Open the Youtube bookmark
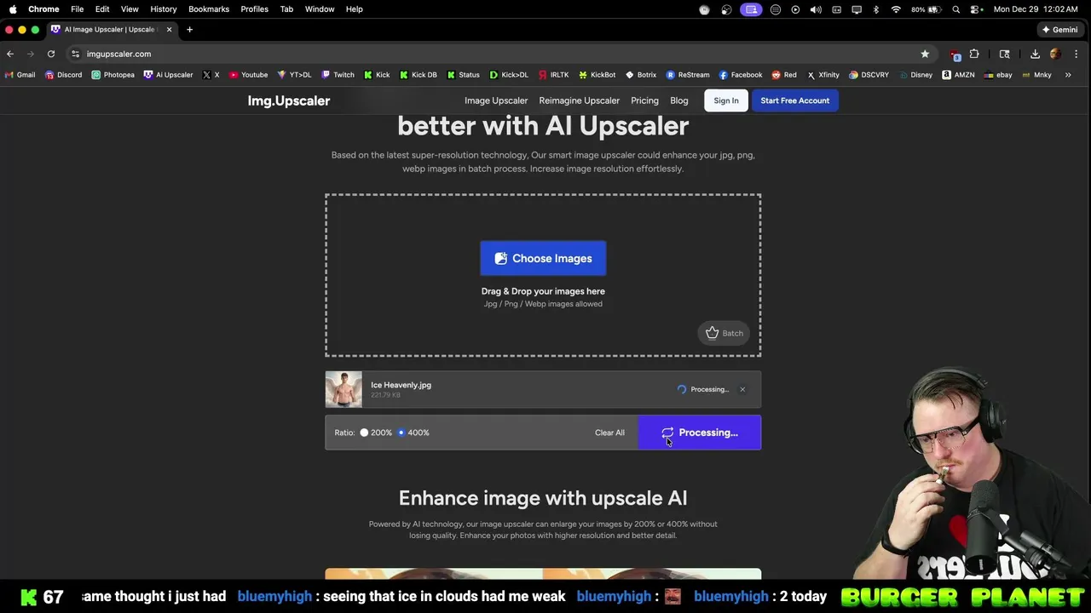The width and height of the screenshot is (1091, 613). click(x=248, y=75)
